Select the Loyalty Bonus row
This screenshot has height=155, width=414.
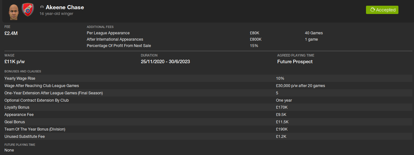[17, 107]
